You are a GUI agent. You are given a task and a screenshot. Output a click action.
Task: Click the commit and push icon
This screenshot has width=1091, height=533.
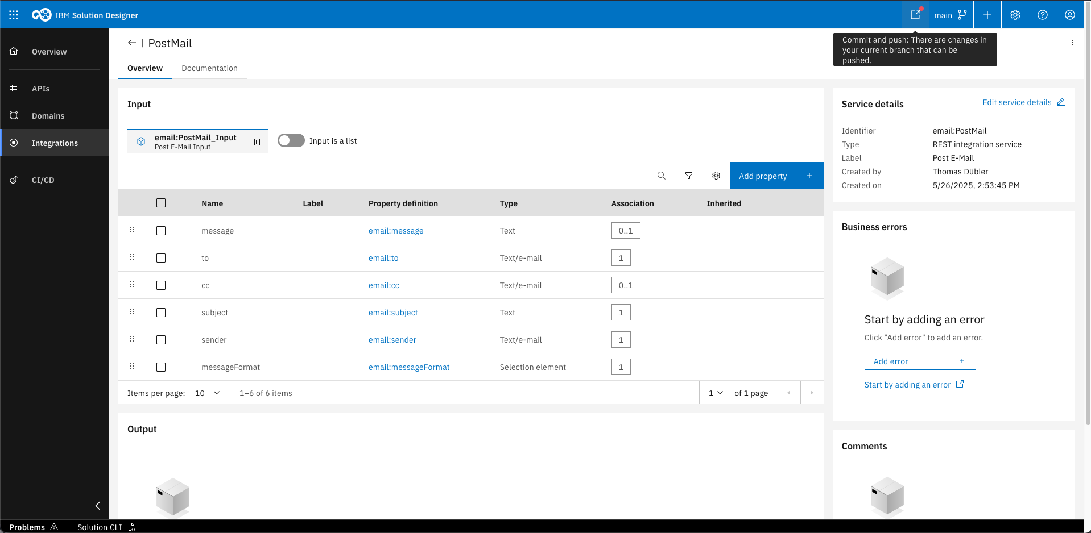(x=915, y=15)
